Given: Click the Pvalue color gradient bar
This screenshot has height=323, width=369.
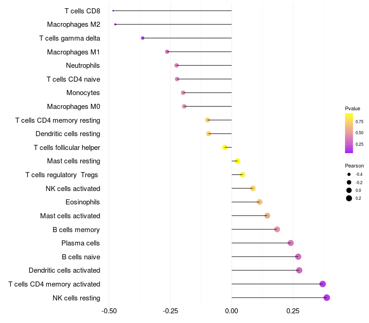Looking at the screenshot, I should click(x=349, y=133).
